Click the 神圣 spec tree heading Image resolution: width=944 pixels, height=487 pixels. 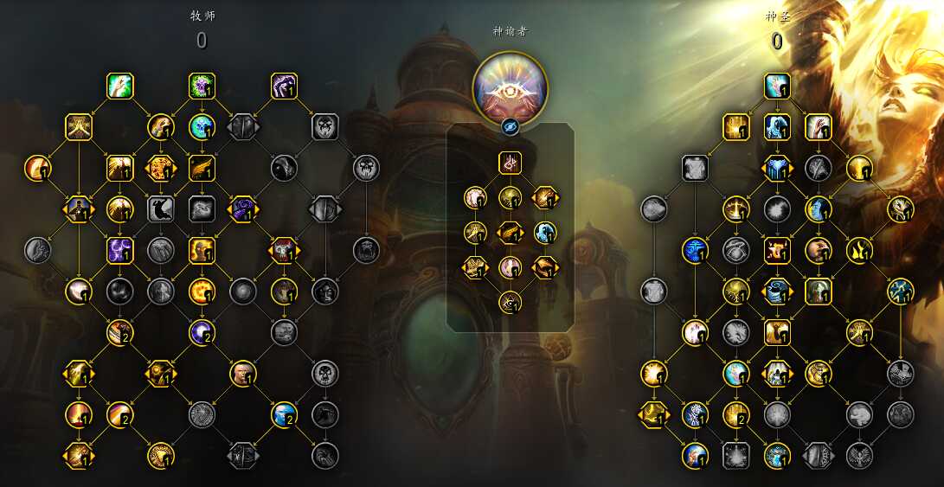[x=778, y=16]
